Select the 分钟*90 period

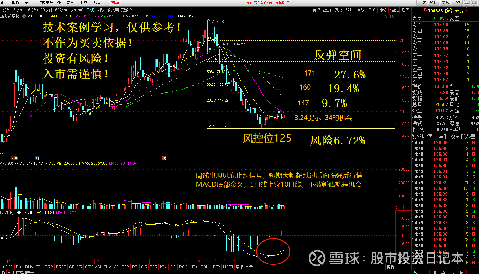[x=76, y=10]
